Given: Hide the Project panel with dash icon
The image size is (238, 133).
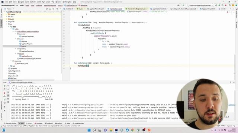Looking at the screenshot, I should 60,9.
